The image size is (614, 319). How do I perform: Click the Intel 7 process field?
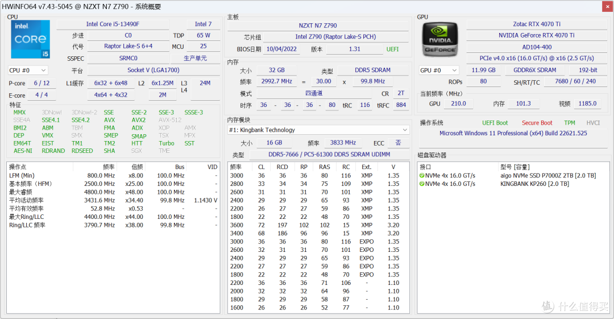pyautogui.click(x=203, y=24)
